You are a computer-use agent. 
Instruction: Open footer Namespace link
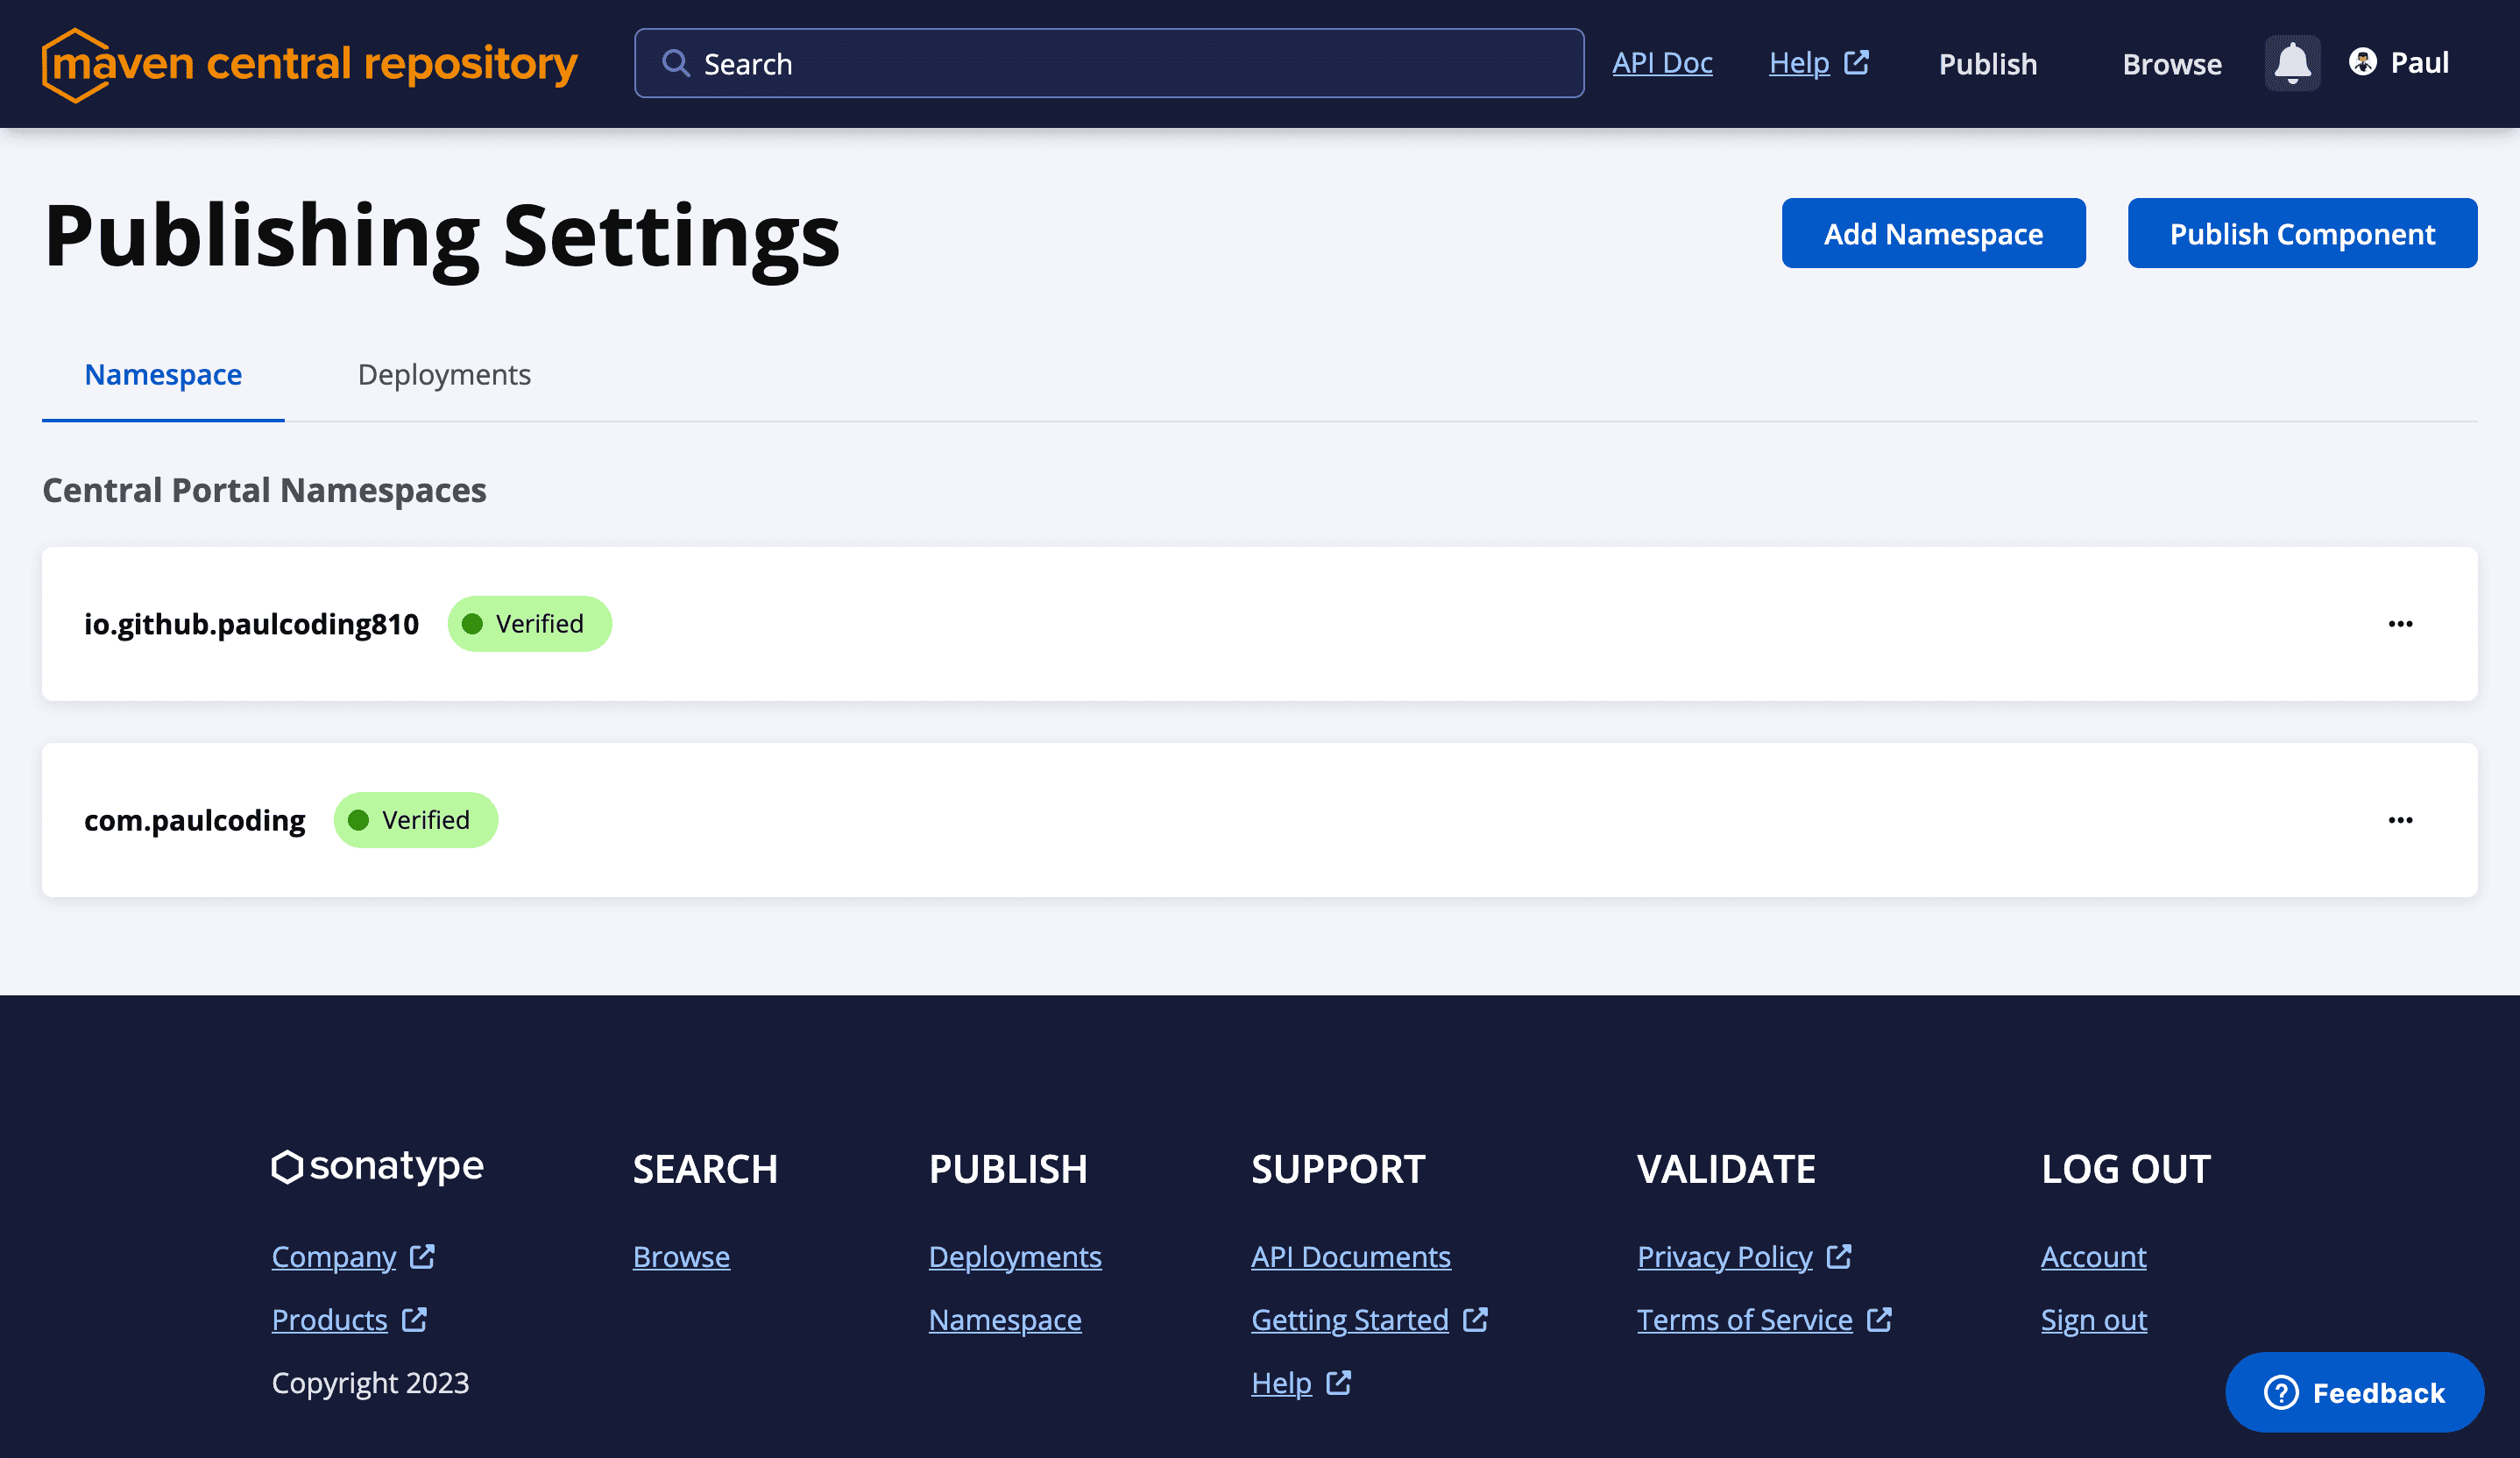(x=1005, y=1320)
